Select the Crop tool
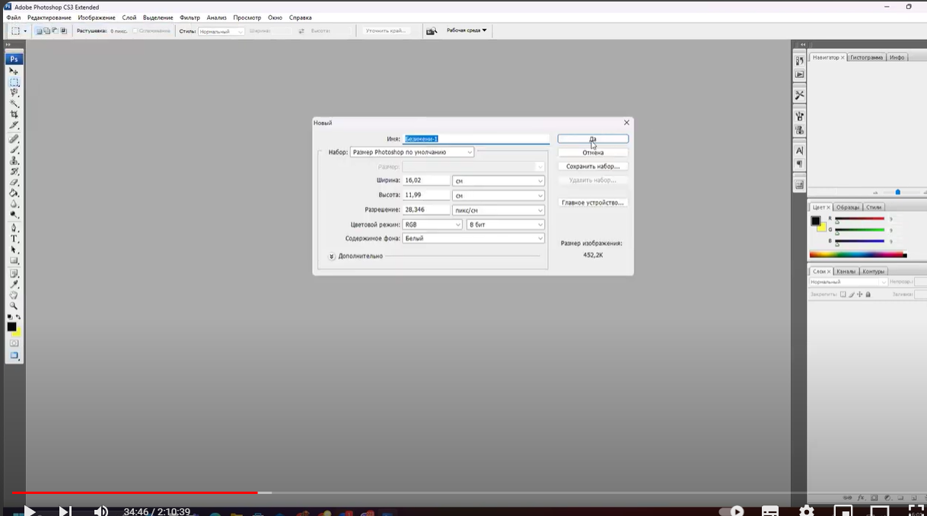This screenshot has width=927, height=516. pyautogui.click(x=14, y=114)
